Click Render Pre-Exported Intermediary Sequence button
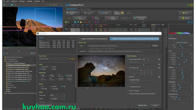Image resolution: width=196 pixels, height=110 pixels. [134, 39]
